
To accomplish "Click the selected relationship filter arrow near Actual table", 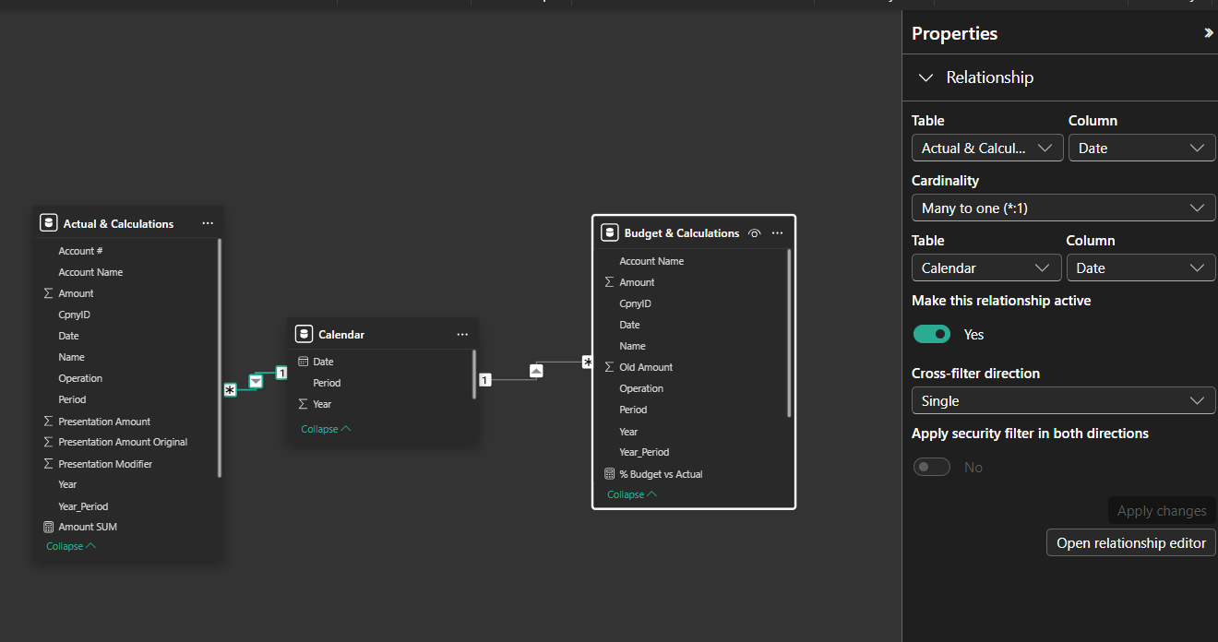I will (256, 381).
